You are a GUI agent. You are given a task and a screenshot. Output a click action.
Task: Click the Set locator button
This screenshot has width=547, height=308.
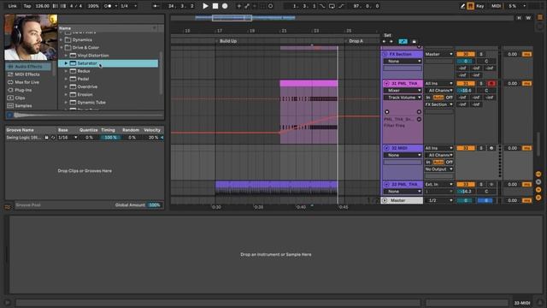(x=387, y=35)
